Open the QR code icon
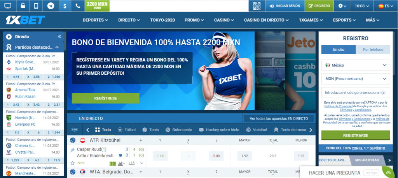Image resolution: width=398 pixels, height=178 pixels. [x=257, y=6]
